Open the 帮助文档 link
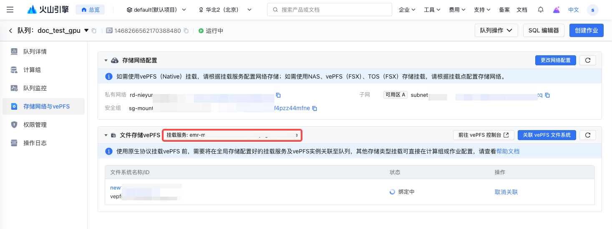Image resolution: width=612 pixels, height=229 pixels. tap(508, 152)
